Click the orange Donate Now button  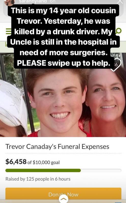[63, 194]
